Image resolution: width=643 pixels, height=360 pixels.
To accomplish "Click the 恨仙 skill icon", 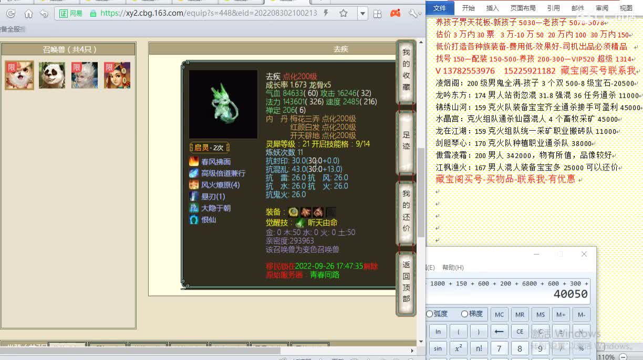I will pyautogui.click(x=194, y=219).
